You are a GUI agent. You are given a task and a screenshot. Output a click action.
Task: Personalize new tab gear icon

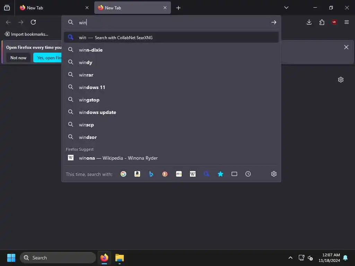341,80
